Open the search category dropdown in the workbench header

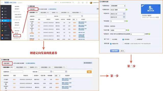[x=57, y=3]
